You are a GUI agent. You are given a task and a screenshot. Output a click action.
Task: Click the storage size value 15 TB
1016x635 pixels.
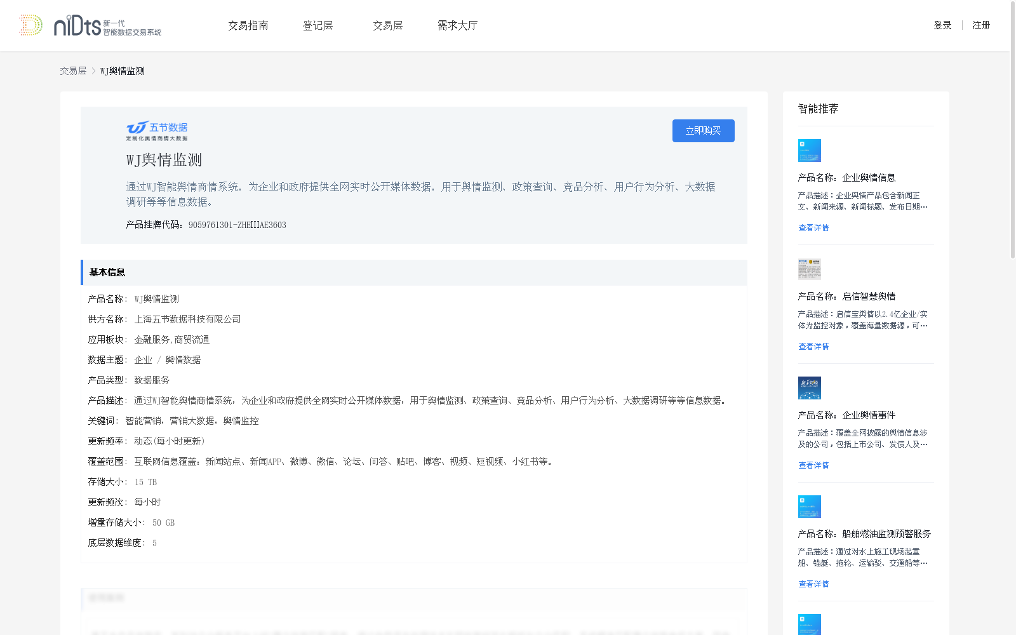click(x=145, y=482)
